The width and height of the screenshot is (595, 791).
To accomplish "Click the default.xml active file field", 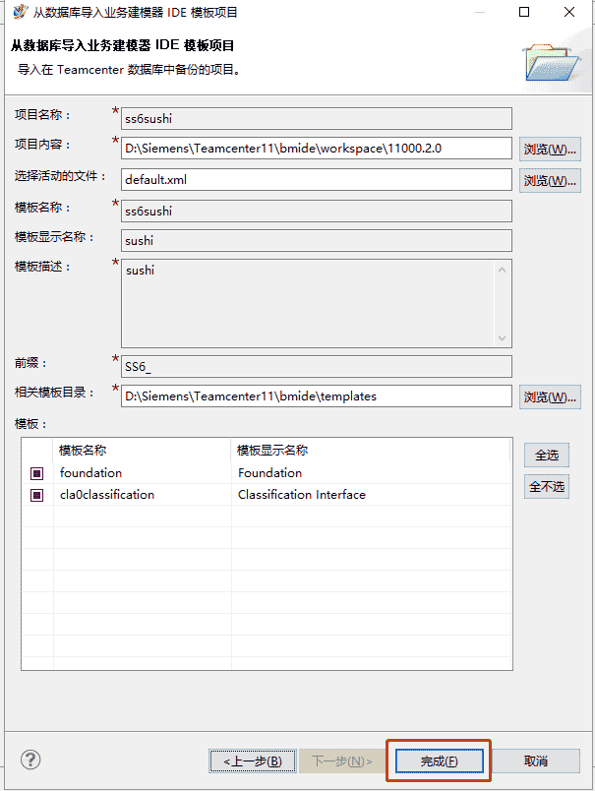I will tap(316, 180).
